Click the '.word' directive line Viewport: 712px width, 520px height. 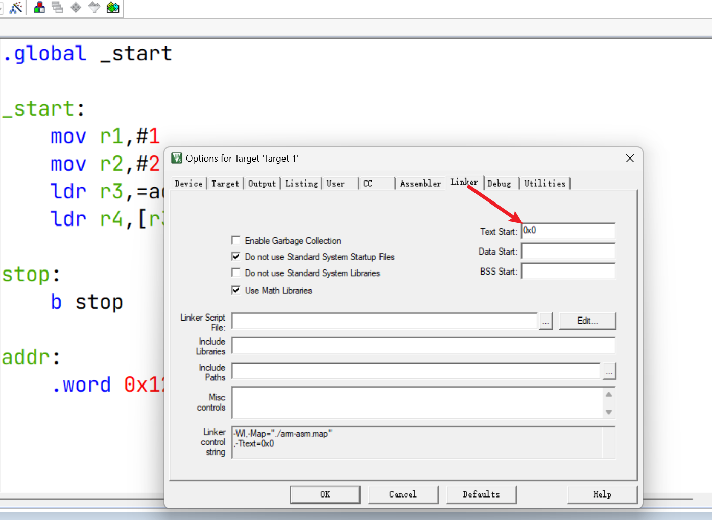[108, 385]
